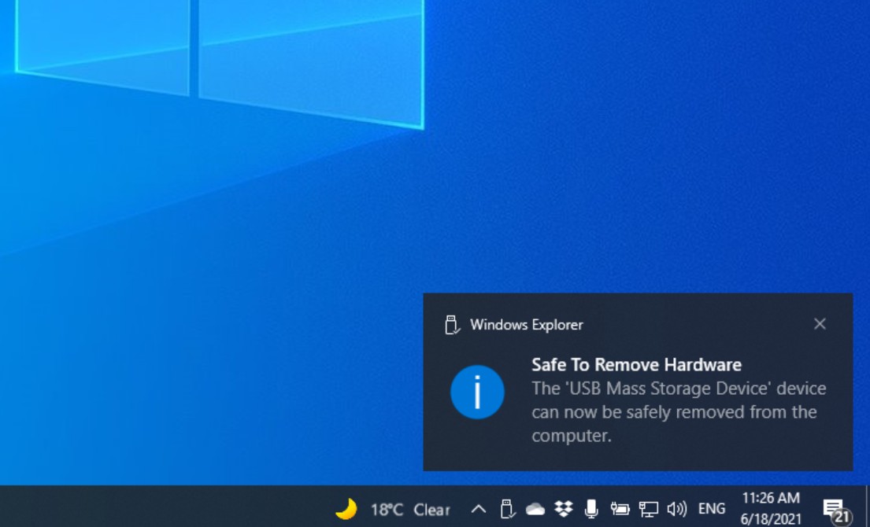Click the Safe To Remove Hardware title
The image size is (870, 527).
click(636, 365)
